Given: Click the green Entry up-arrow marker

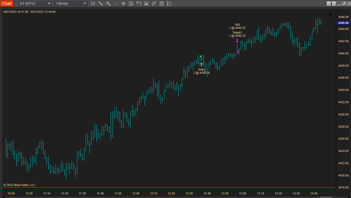Looking at the screenshot, I should click(x=202, y=64).
